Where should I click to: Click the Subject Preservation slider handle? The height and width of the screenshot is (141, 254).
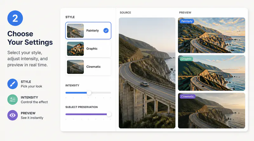(x=109, y=114)
